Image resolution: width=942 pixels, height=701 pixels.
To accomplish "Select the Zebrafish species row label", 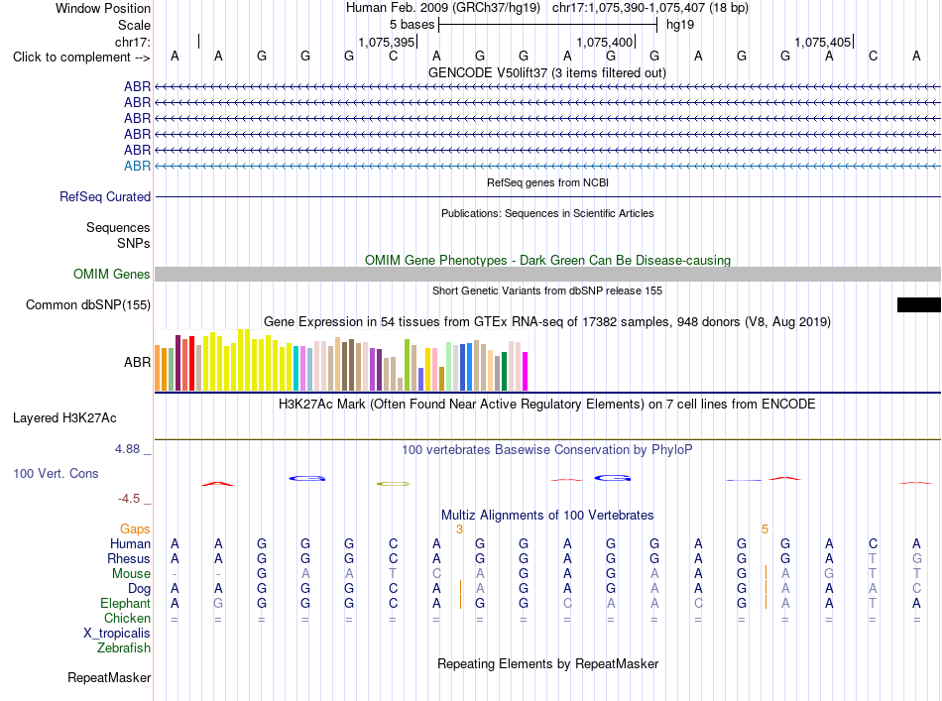I will pos(124,647).
